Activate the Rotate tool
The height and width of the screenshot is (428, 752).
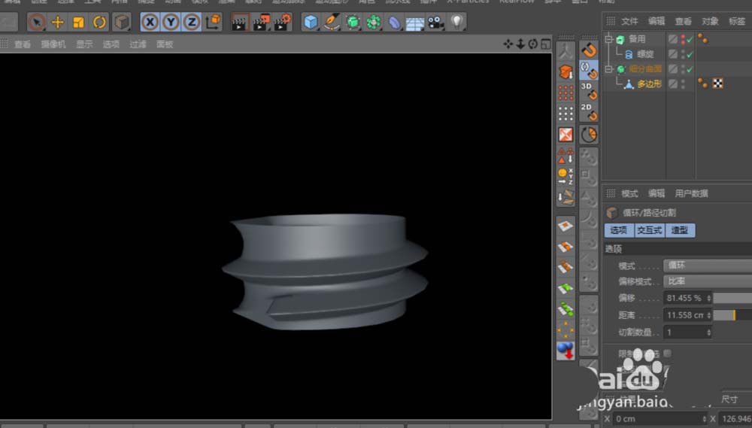coord(99,23)
